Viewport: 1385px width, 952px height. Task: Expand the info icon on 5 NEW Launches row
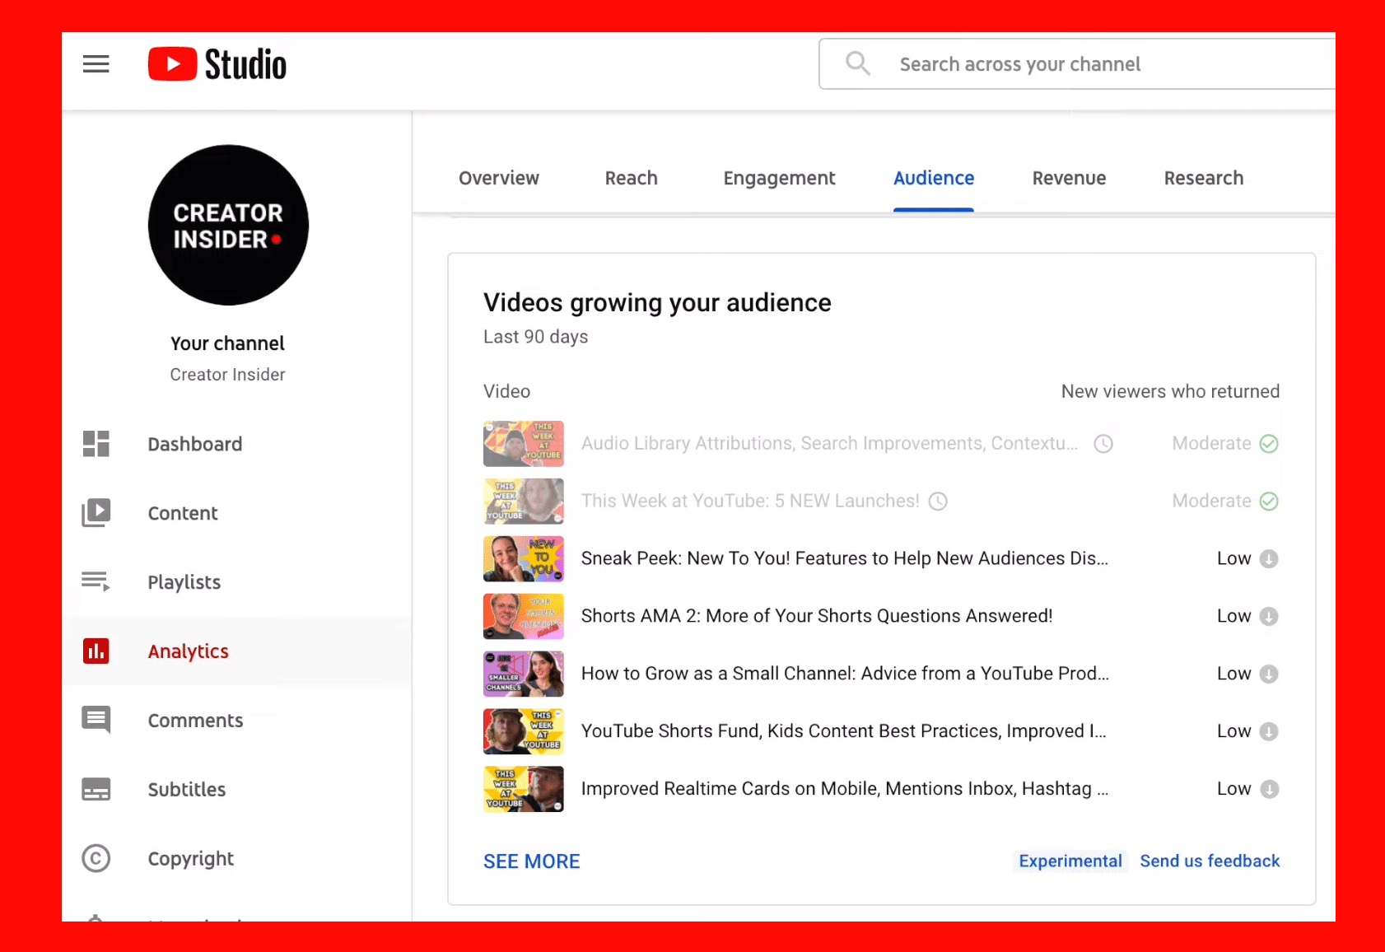tap(938, 501)
